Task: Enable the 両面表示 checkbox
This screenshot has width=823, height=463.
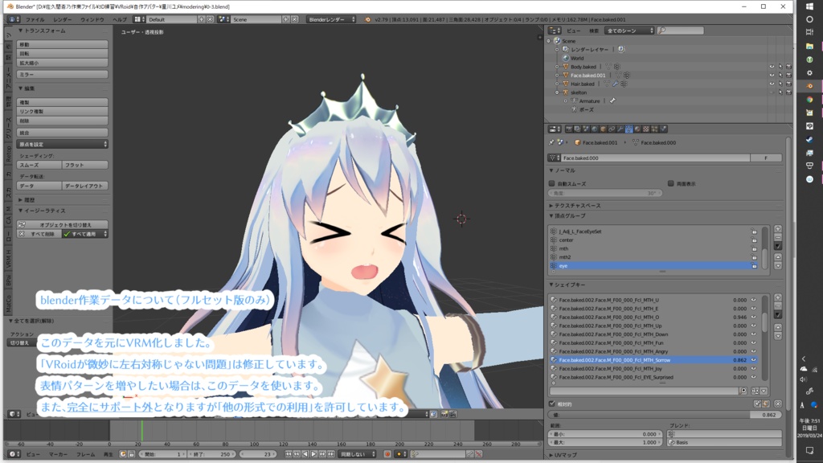Action: point(670,183)
